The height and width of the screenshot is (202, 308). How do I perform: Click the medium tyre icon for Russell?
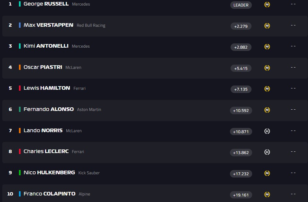pyautogui.click(x=267, y=5)
